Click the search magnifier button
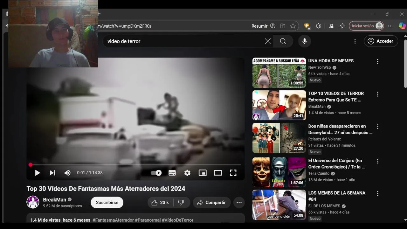 tap(283, 41)
